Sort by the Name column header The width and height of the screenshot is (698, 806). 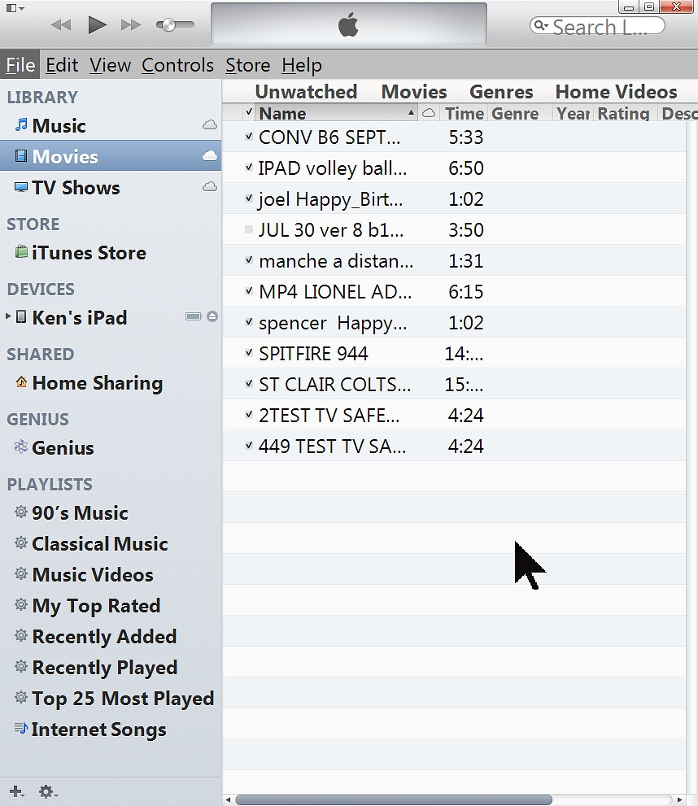click(337, 113)
